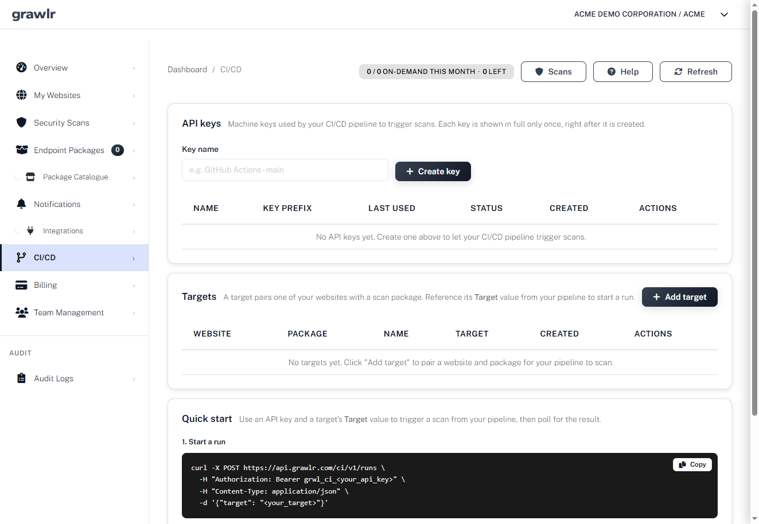Image resolution: width=759 pixels, height=524 pixels.
Task: Focus the Key name input field
Action: pos(285,170)
